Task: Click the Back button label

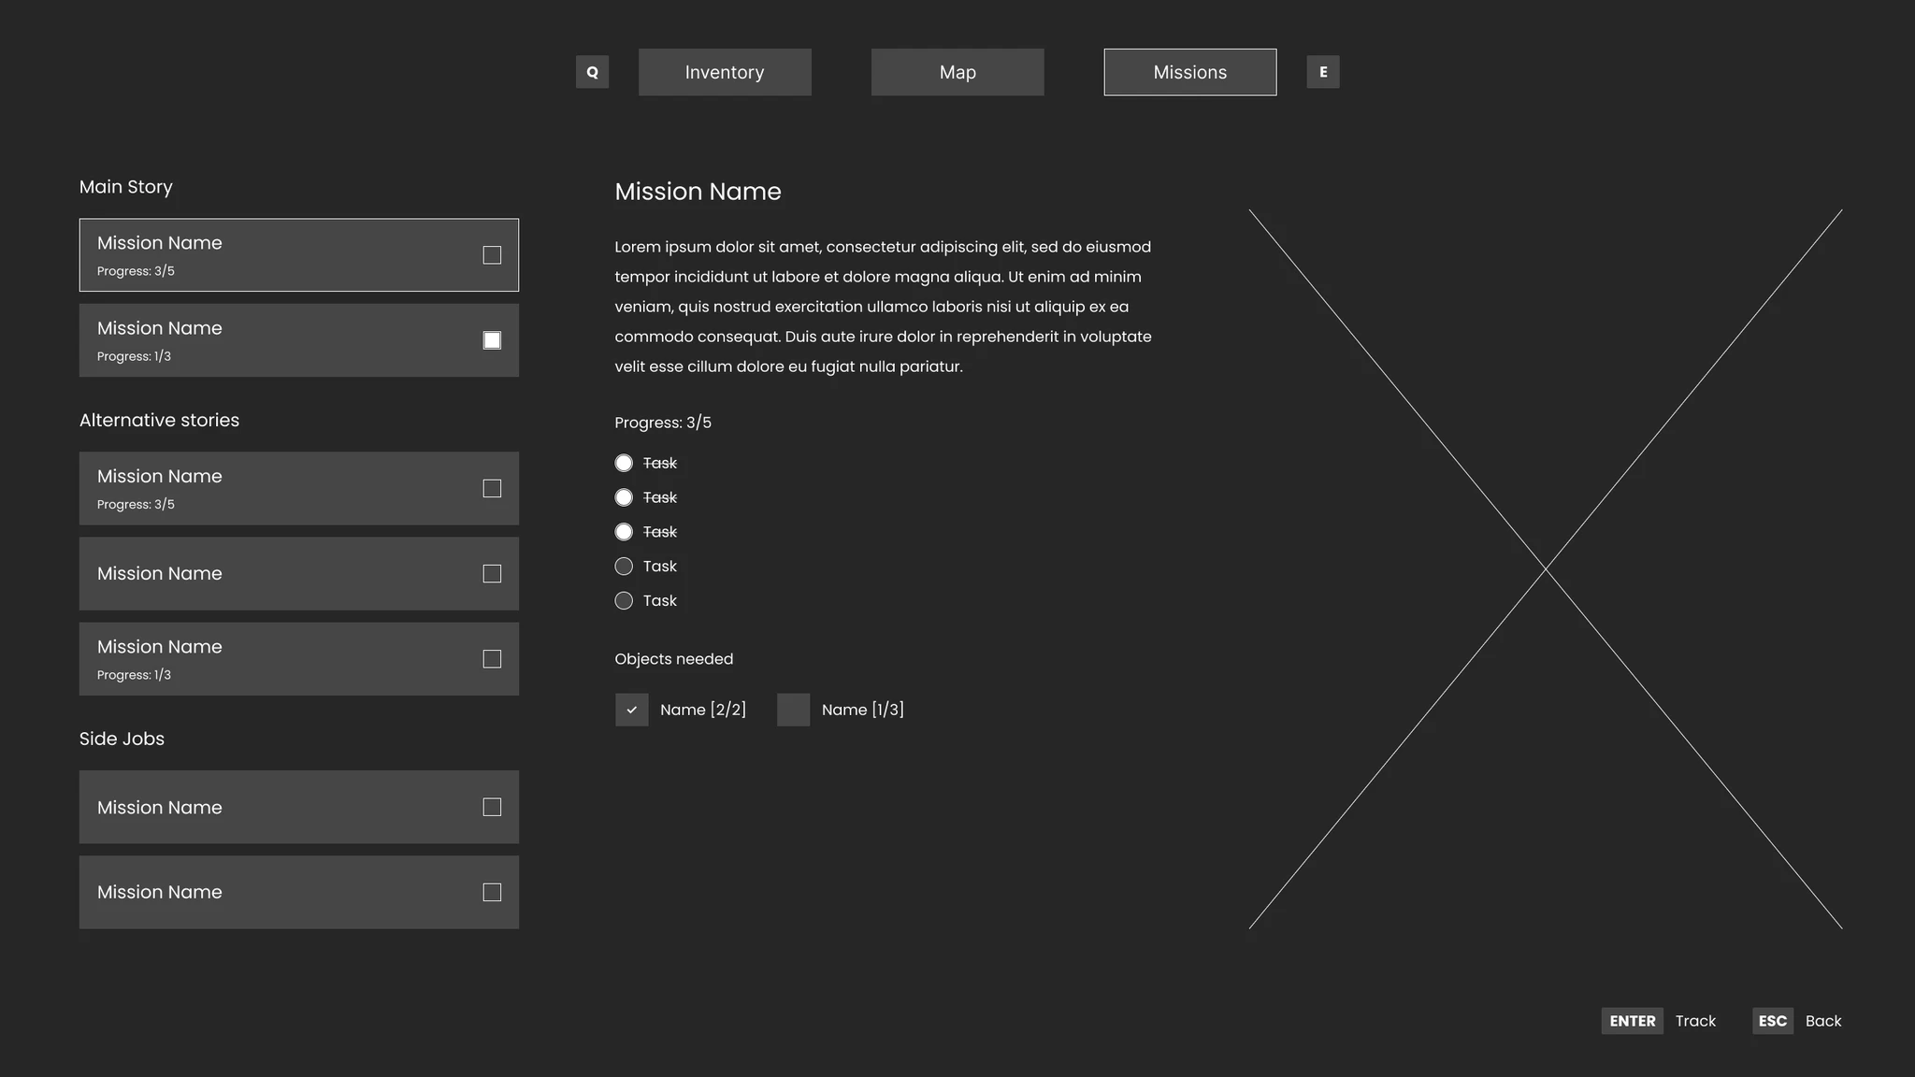Action: (1822, 1021)
